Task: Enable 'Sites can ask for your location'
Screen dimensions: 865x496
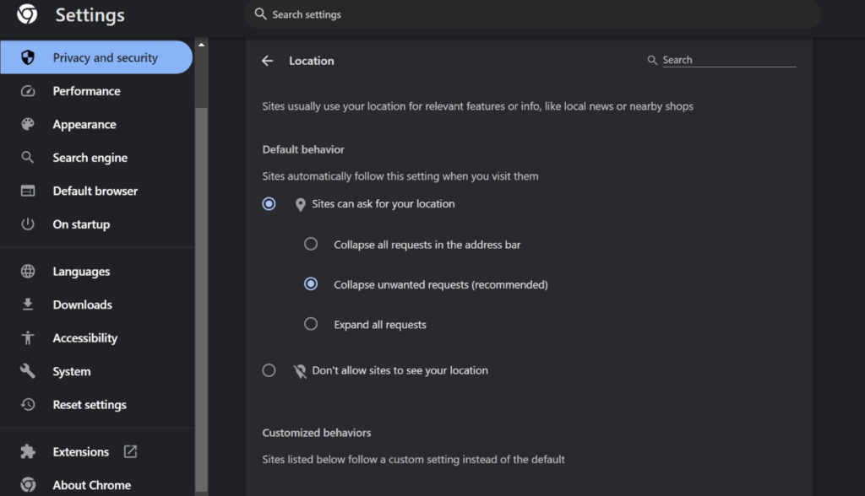Action: 269,203
